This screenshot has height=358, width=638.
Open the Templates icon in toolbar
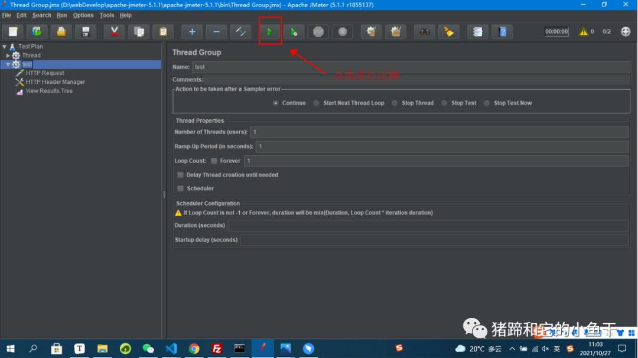[x=37, y=31]
